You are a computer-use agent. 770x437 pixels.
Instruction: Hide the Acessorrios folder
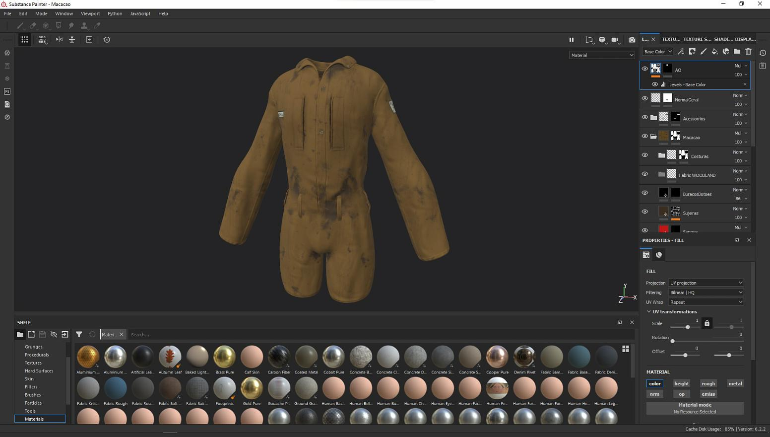point(645,118)
